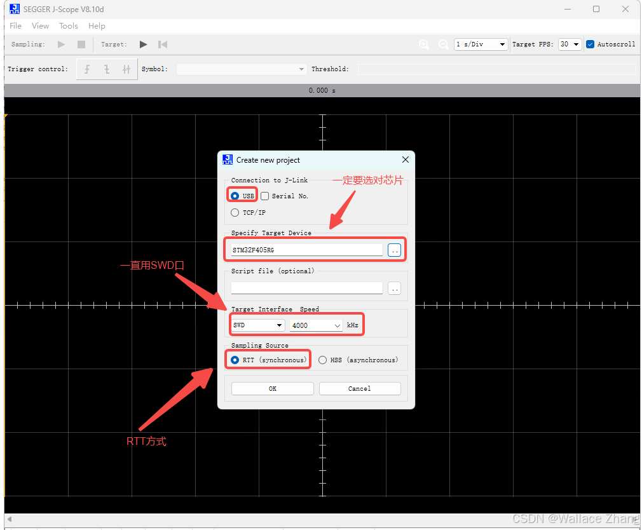Cancel the Create new project dialog
Screen dimensions: 642x530
tap(360, 388)
